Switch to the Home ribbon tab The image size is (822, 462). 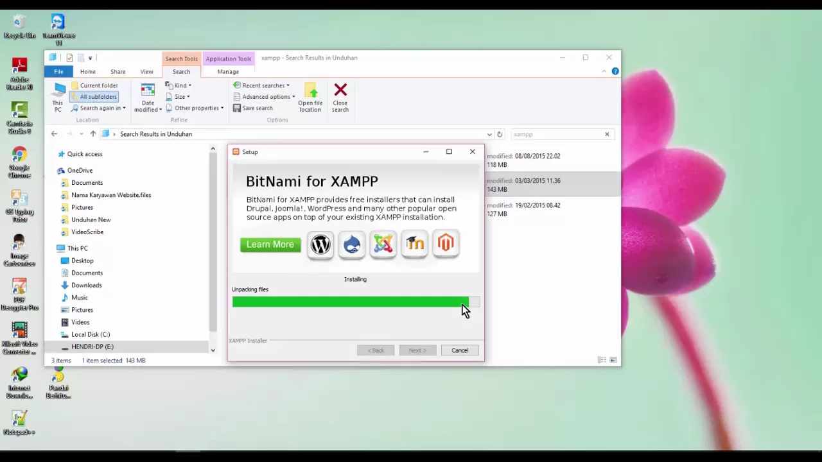point(88,72)
